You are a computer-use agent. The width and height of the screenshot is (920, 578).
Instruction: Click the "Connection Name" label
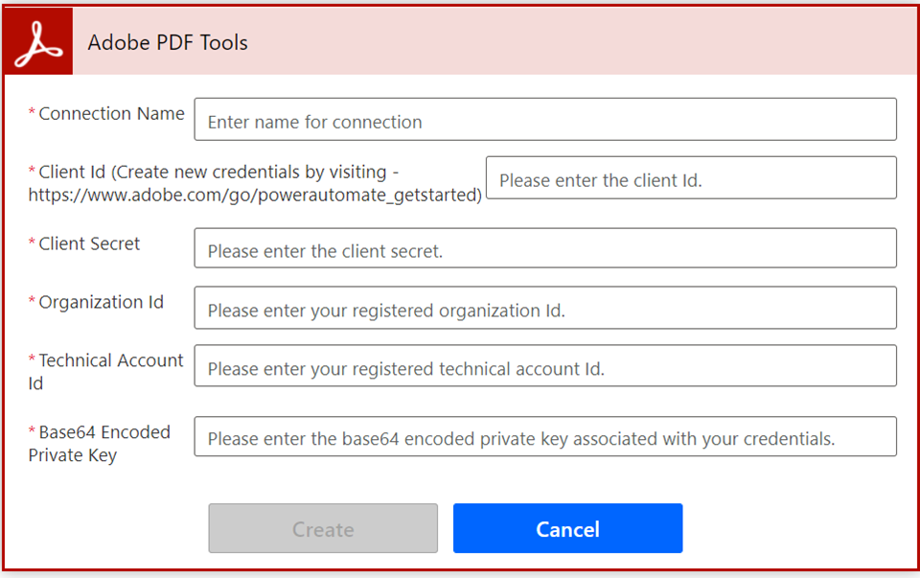[111, 113]
